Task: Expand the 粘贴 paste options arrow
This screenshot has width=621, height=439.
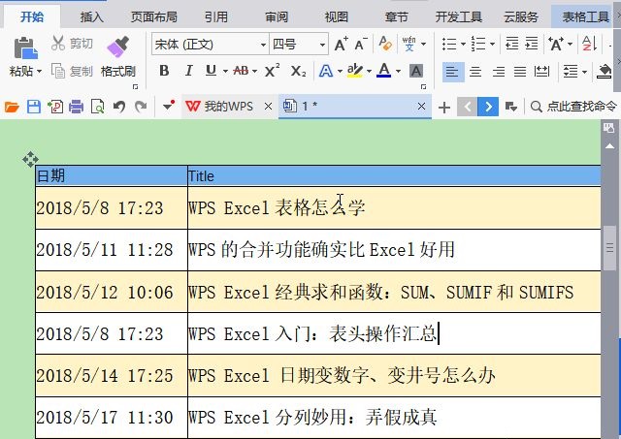Action: click(39, 72)
